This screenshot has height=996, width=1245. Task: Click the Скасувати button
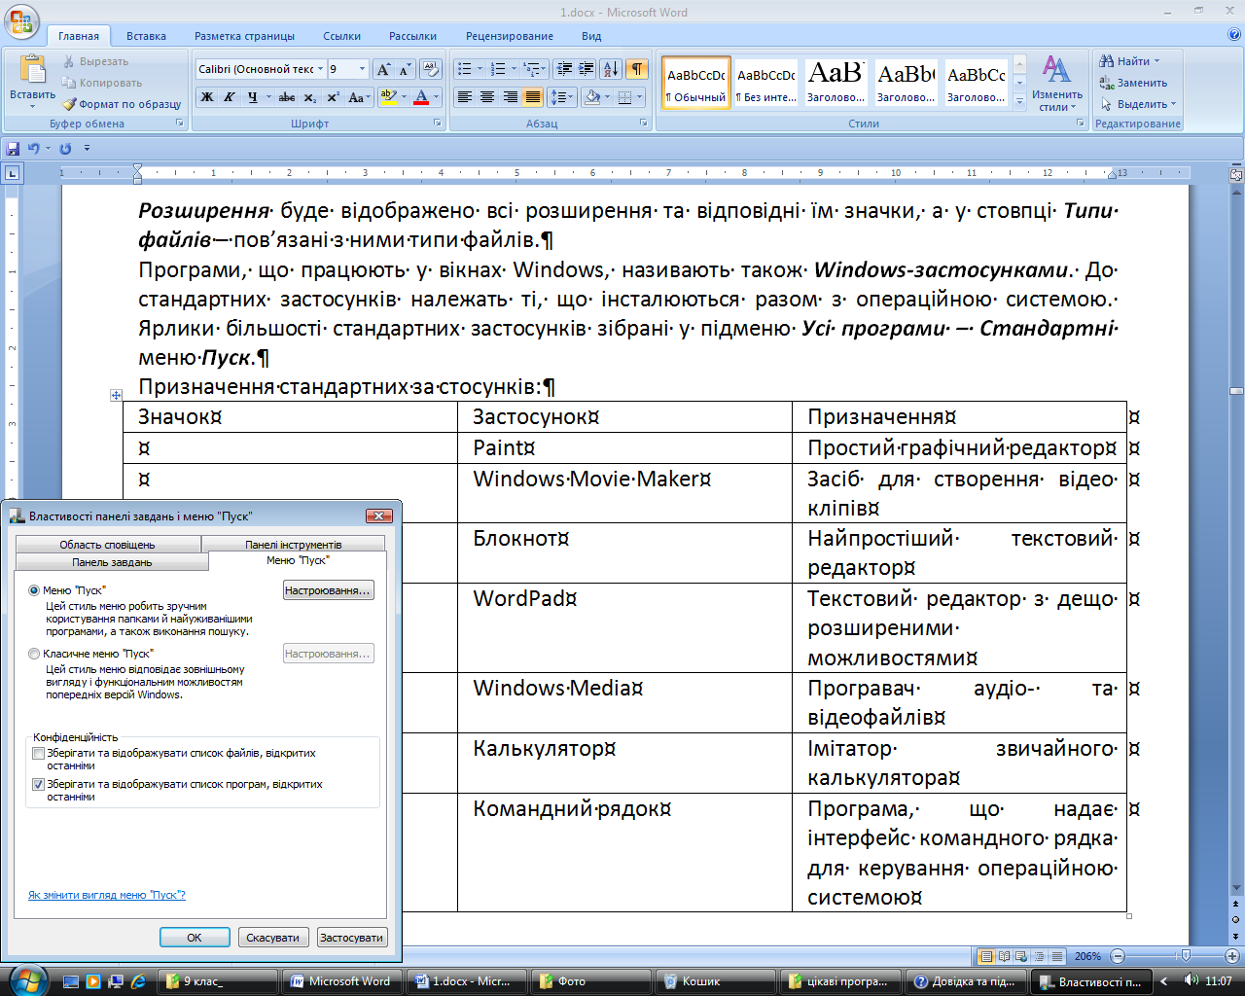click(272, 938)
